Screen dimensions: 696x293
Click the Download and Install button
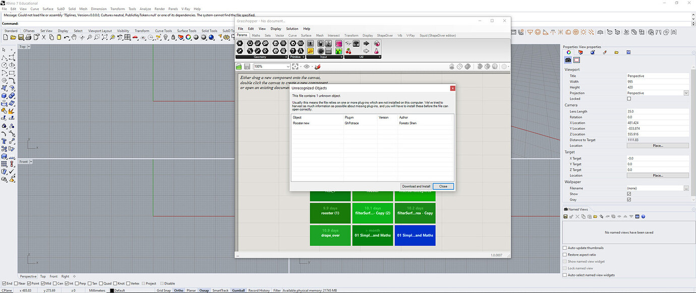coord(416,186)
